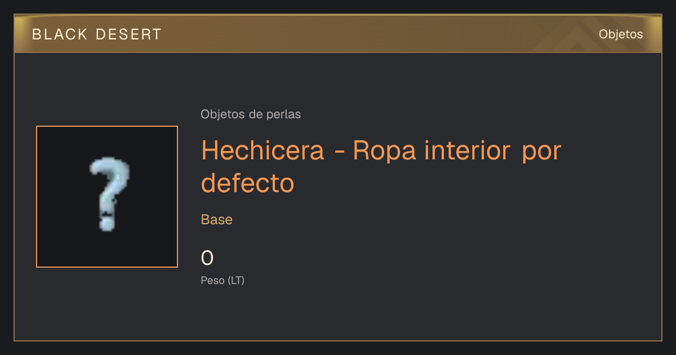Image resolution: width=676 pixels, height=355 pixels.
Task: Click the word 'Hechicera' in the item name
Action: click(x=263, y=150)
